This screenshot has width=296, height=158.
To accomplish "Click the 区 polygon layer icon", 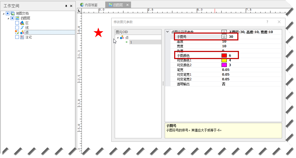I will click(x=22, y=23).
